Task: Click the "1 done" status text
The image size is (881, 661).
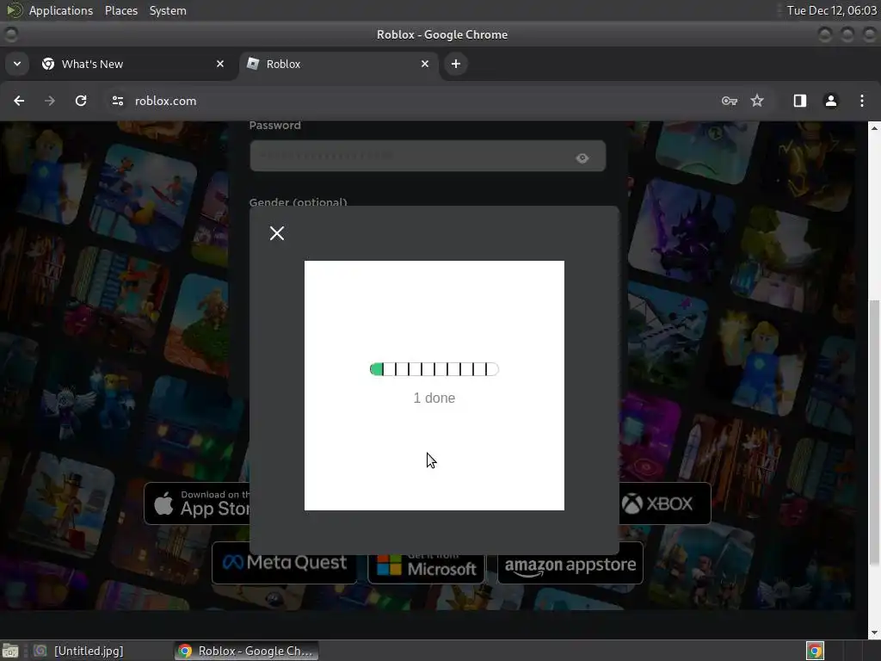Action: (434, 398)
